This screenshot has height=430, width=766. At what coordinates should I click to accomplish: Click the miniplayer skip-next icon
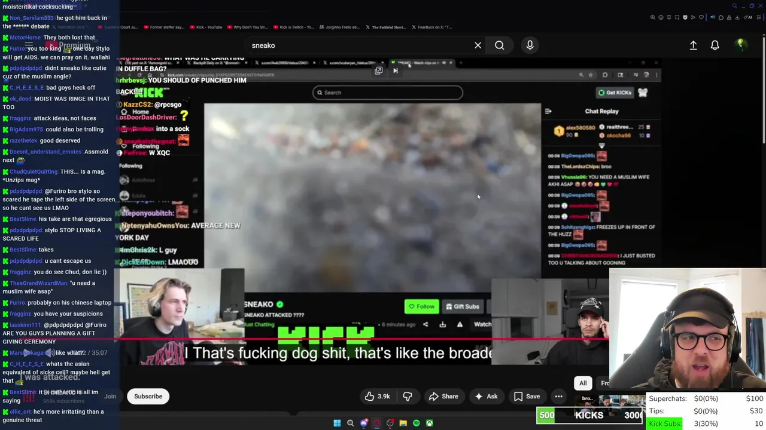click(x=395, y=70)
